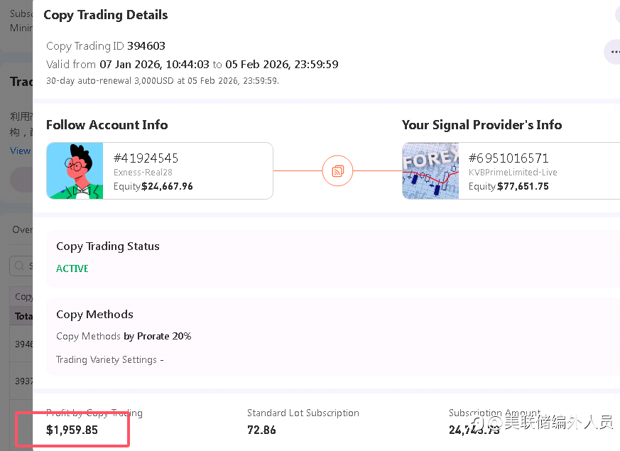Click the ACTIVE copy trading status

coord(72,268)
